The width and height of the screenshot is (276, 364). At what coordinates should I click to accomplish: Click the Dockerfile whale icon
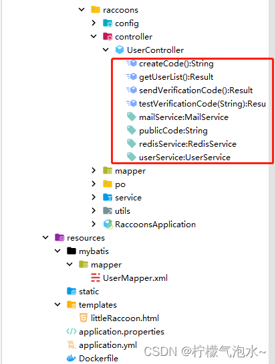click(x=72, y=358)
